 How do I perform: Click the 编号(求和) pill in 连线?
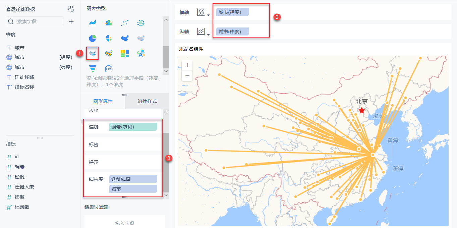click(133, 127)
